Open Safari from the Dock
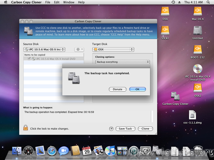 point(52,151)
